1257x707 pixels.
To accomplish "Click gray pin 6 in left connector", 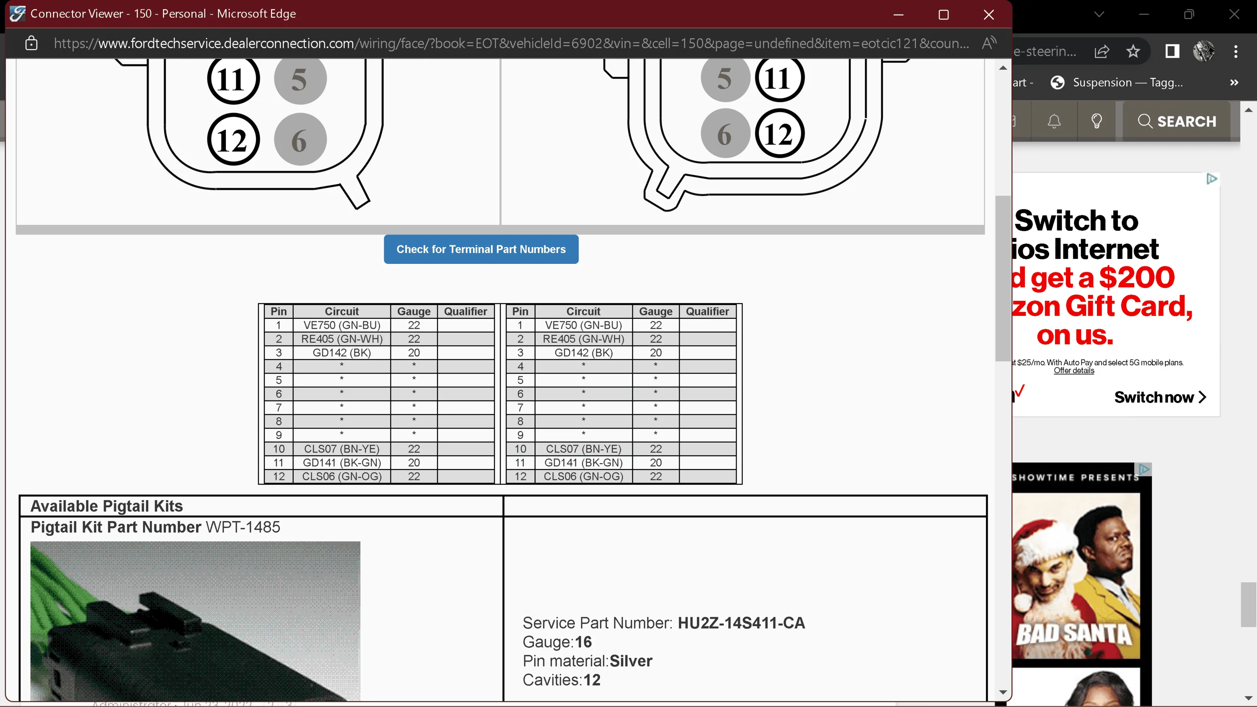I will [x=300, y=139].
